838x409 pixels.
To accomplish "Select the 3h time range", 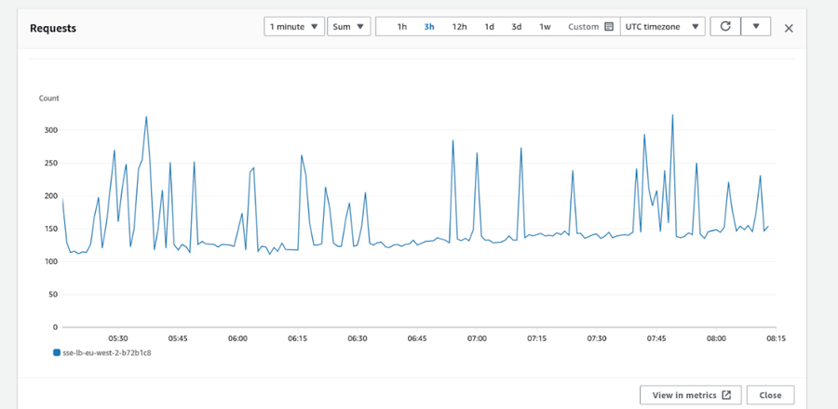I will (429, 27).
